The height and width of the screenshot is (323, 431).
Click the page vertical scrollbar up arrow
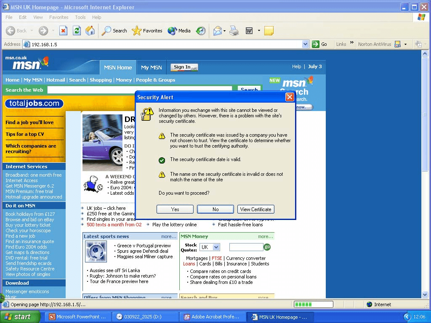coord(425,53)
